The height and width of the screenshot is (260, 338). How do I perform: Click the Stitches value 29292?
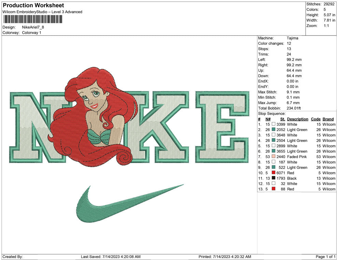(329, 4)
